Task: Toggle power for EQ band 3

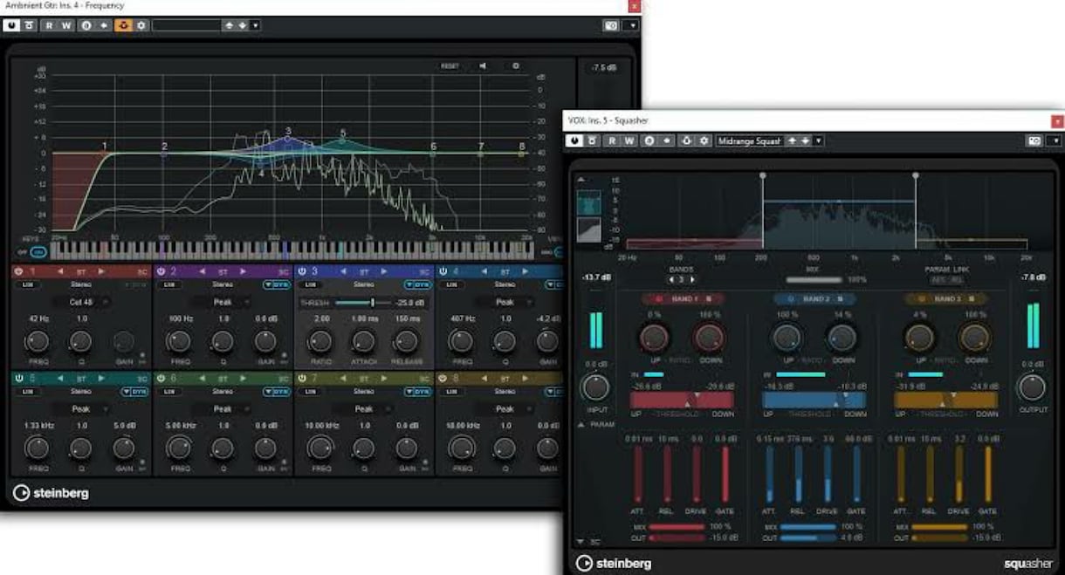Action: tap(302, 271)
